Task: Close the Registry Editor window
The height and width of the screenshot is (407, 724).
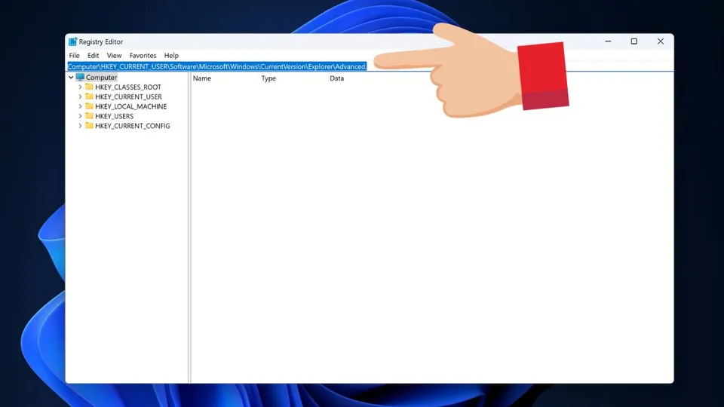Action: coord(661,41)
